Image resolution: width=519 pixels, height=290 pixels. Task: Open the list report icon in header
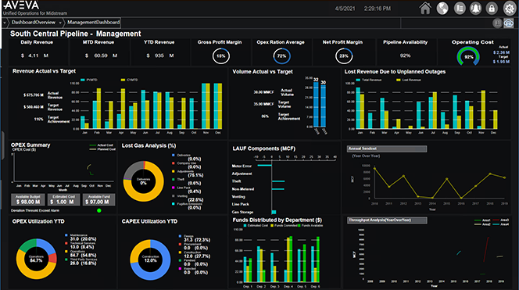click(459, 9)
